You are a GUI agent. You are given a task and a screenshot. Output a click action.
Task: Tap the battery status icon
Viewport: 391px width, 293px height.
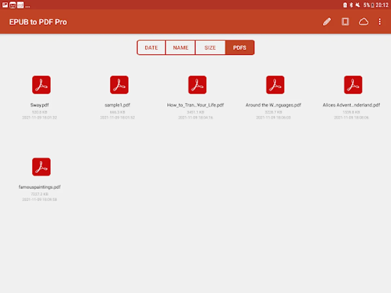coord(373,5)
